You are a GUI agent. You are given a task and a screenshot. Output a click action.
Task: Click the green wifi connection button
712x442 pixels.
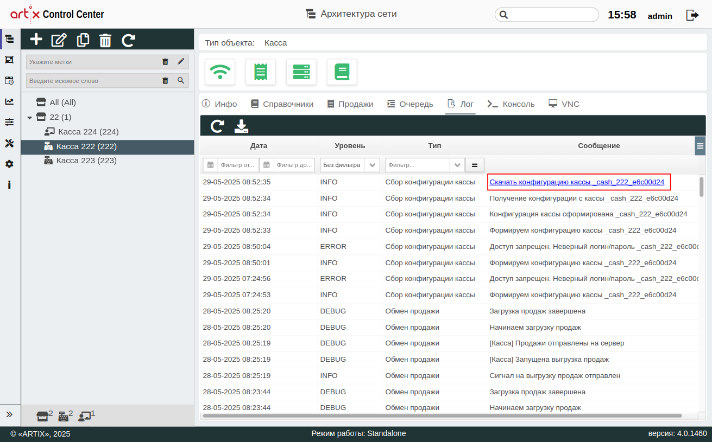click(x=220, y=72)
